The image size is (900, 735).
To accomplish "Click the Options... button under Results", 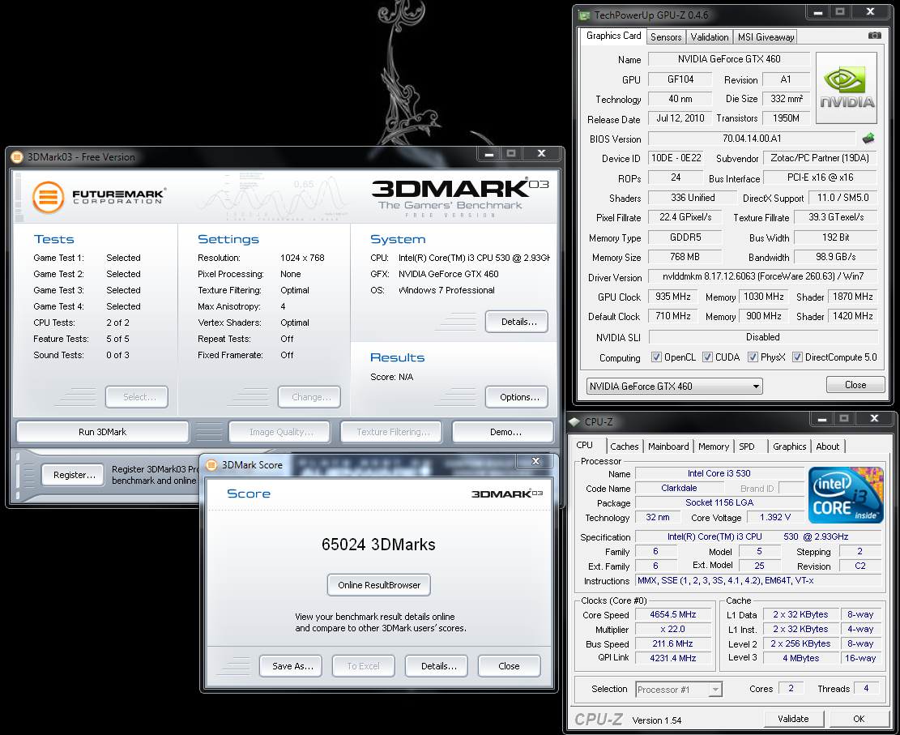I will 517,397.
